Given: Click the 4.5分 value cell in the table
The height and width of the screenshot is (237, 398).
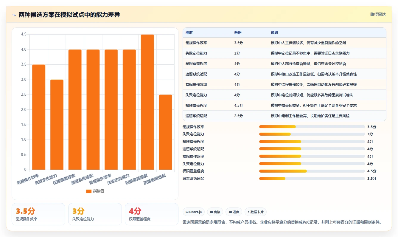Looking at the screenshot, I should [250, 105].
